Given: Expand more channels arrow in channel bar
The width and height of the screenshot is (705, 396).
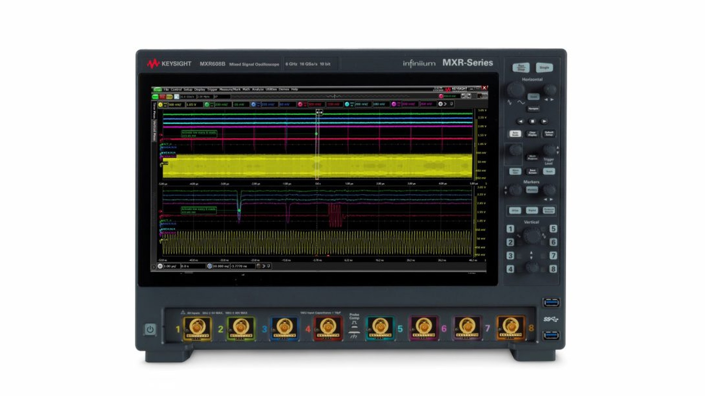Looking at the screenshot, I should [x=445, y=104].
